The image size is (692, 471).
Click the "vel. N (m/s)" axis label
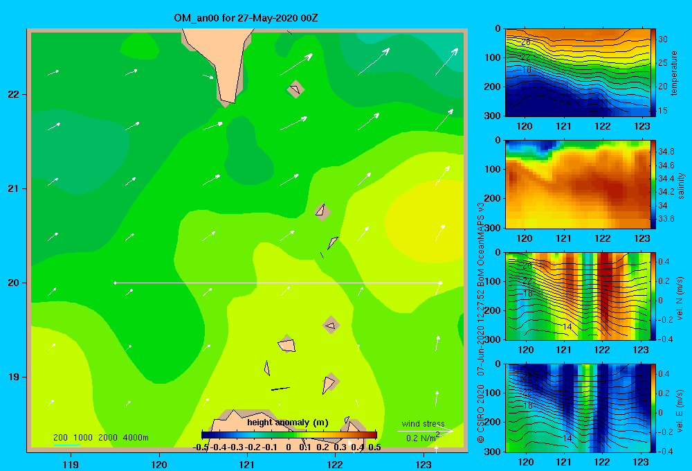pos(680,299)
